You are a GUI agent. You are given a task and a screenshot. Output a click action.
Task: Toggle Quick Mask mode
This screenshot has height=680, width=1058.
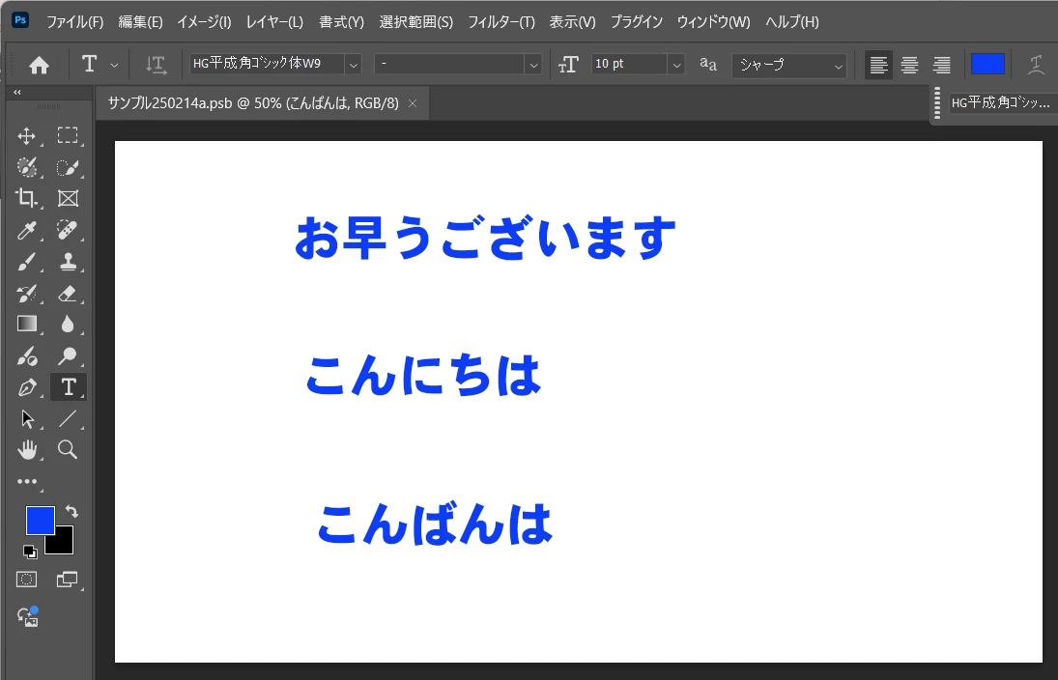[26, 580]
